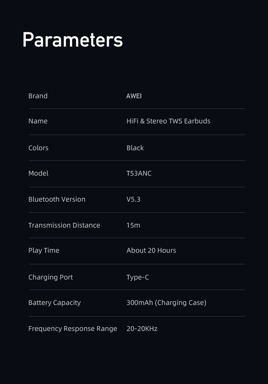The image size is (268, 384).
Task: Select the Play Time label
Action: [44, 251]
